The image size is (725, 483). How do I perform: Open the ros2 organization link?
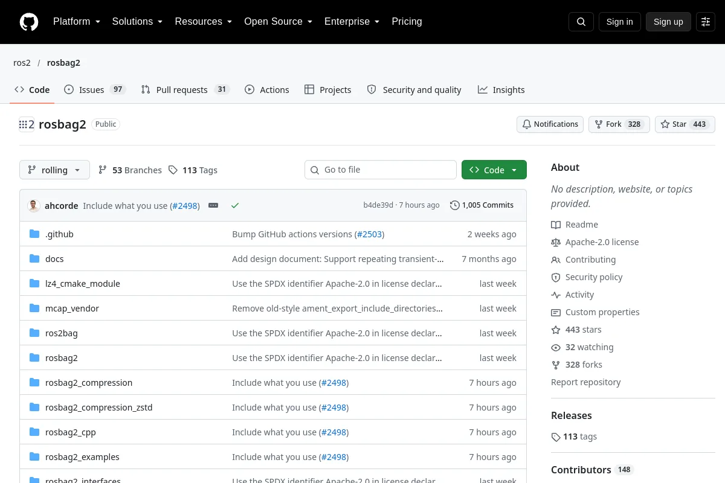click(22, 63)
